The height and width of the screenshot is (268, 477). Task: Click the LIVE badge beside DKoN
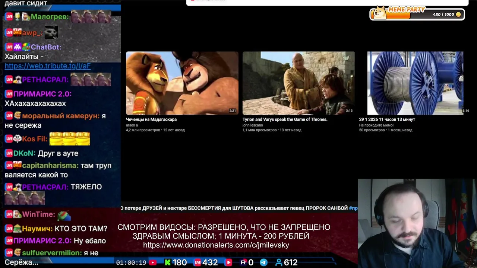[x=9, y=153]
